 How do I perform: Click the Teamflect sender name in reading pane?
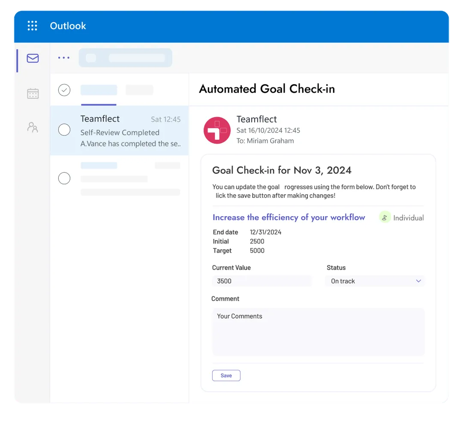pyautogui.click(x=257, y=119)
